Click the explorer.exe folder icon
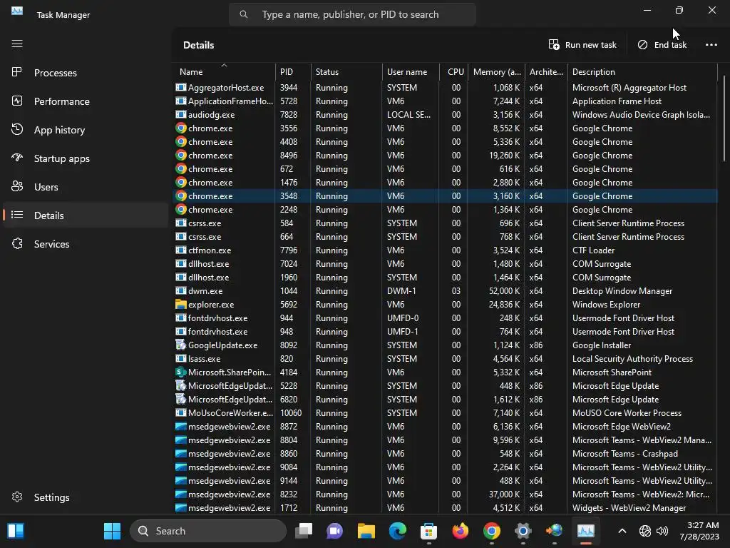This screenshot has height=548, width=730. (180, 304)
